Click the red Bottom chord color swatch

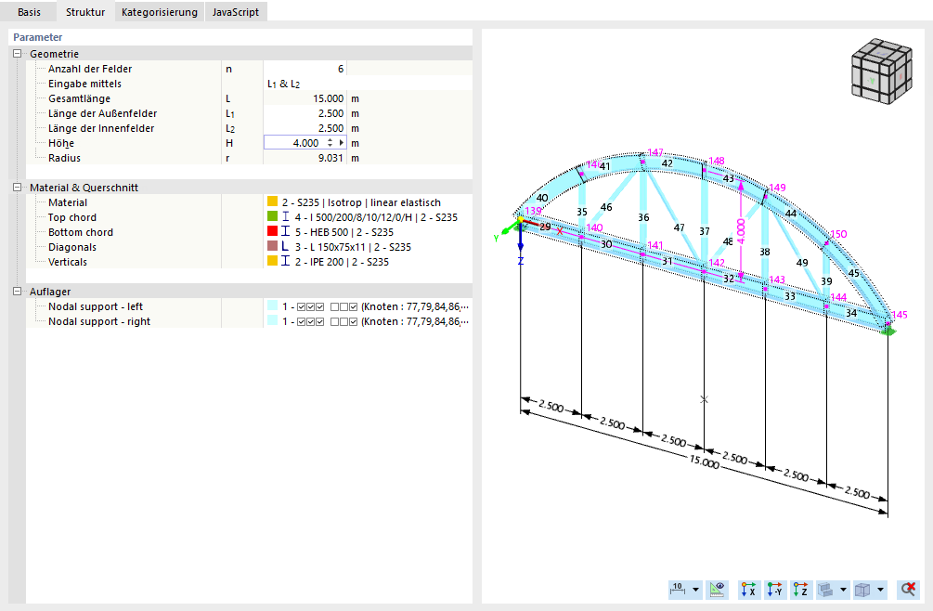(273, 231)
